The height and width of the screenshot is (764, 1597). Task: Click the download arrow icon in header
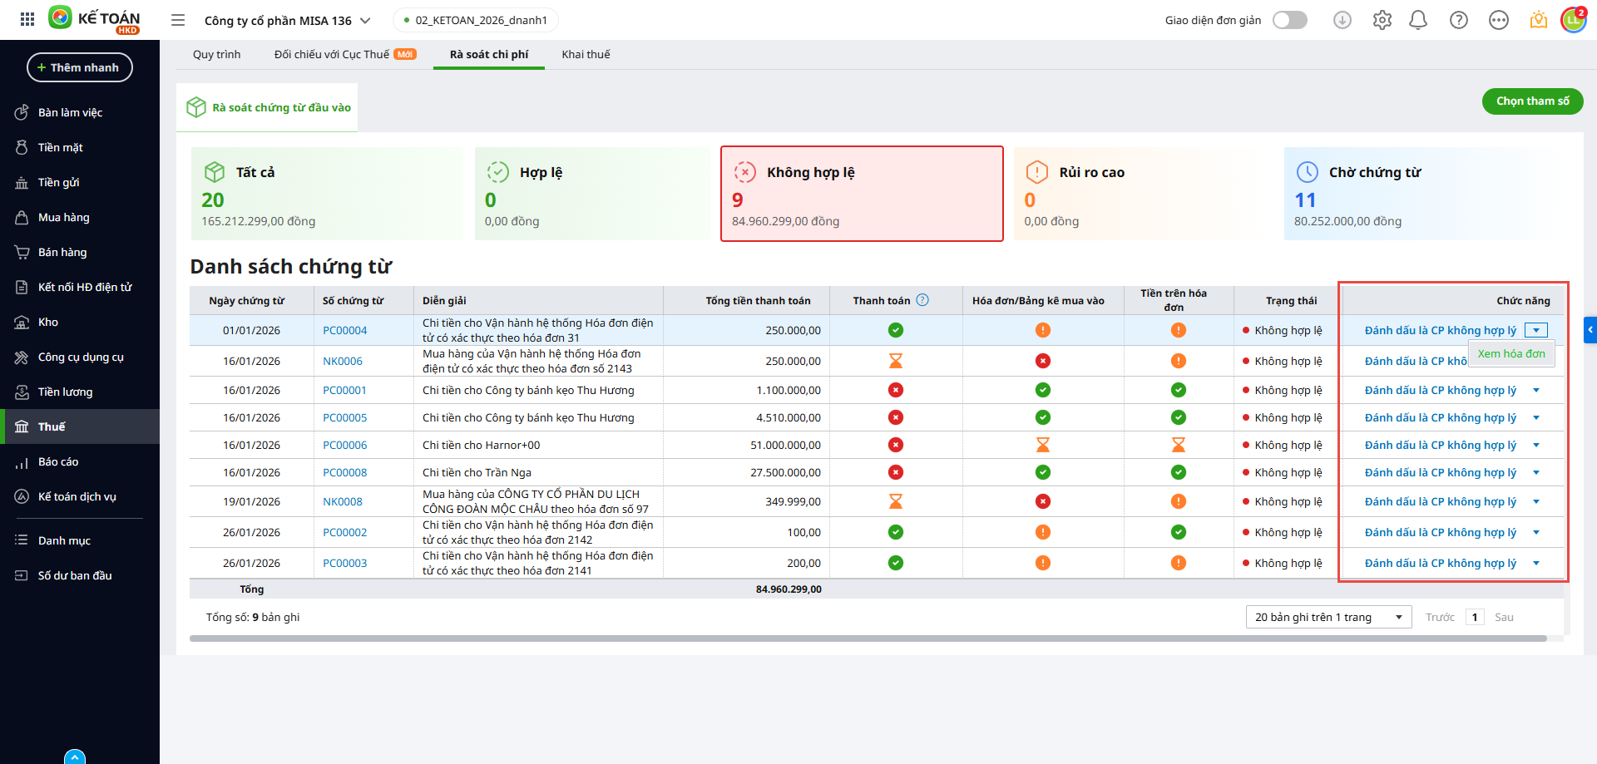pyautogui.click(x=1342, y=20)
